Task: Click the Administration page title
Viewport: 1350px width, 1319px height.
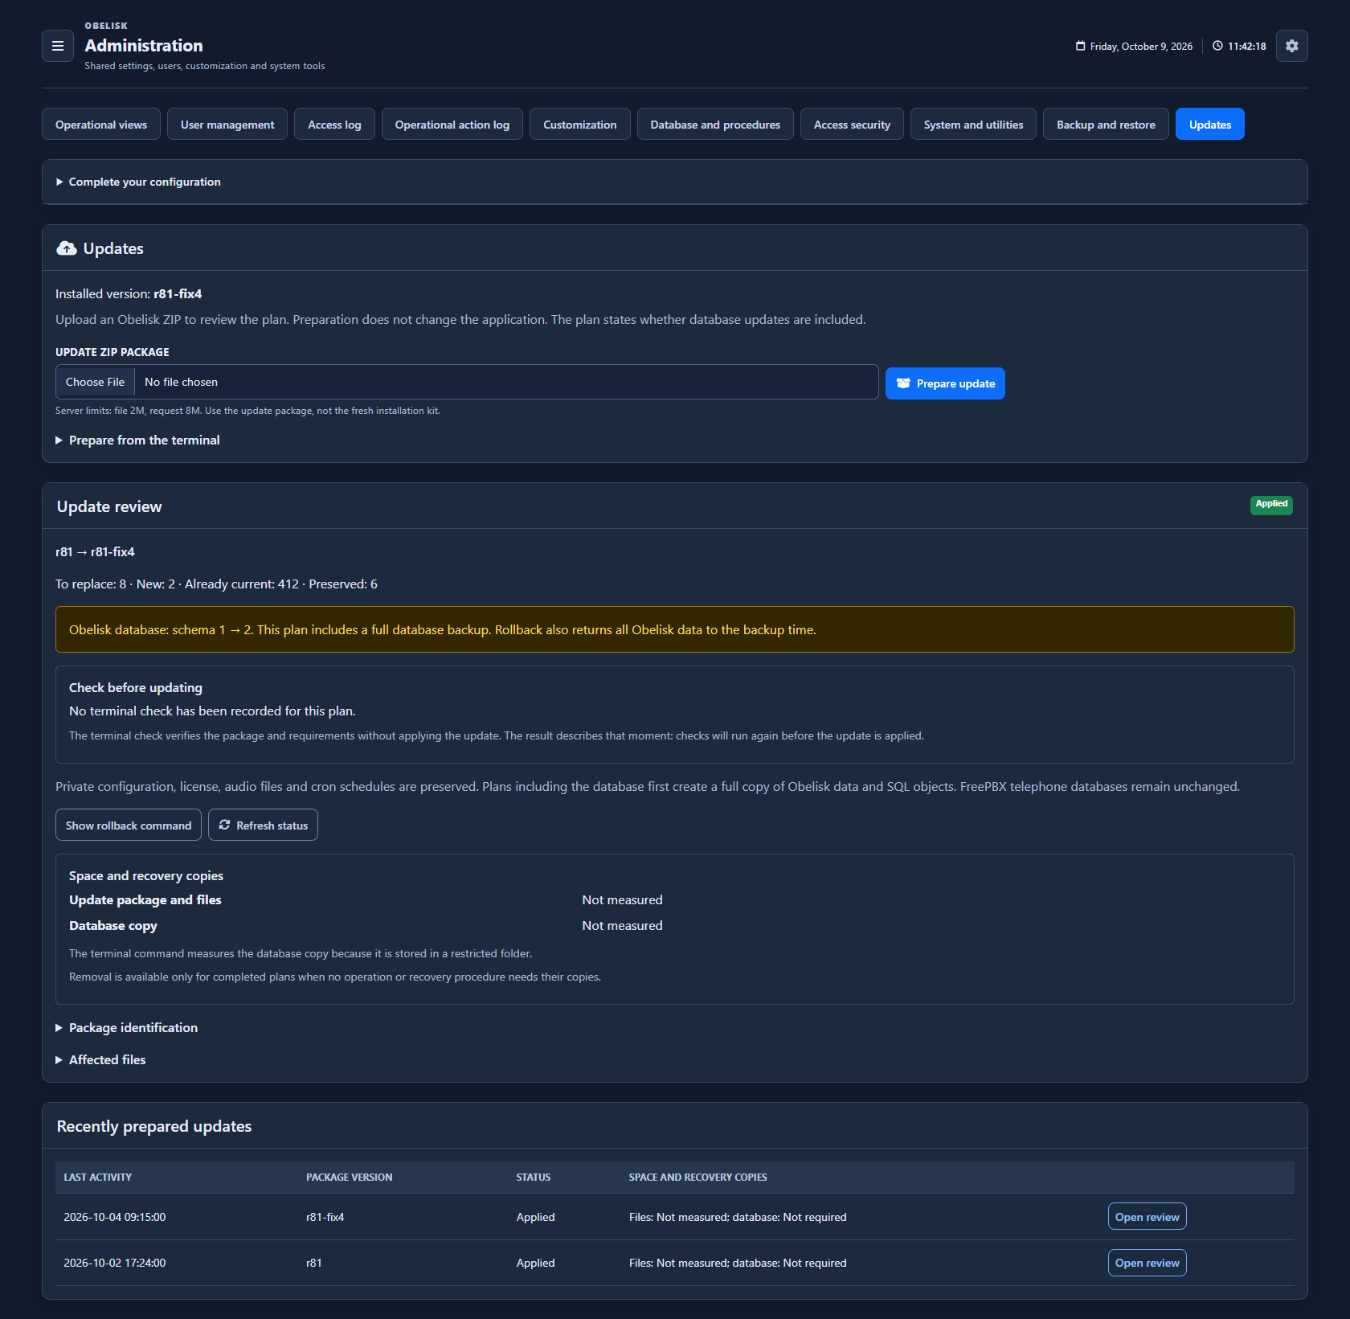Action: click(144, 46)
